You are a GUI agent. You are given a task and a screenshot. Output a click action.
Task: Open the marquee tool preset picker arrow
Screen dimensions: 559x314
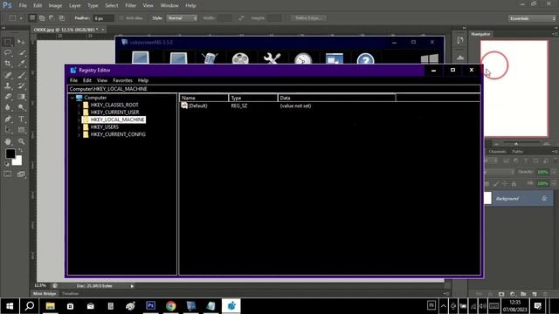[x=21, y=18]
